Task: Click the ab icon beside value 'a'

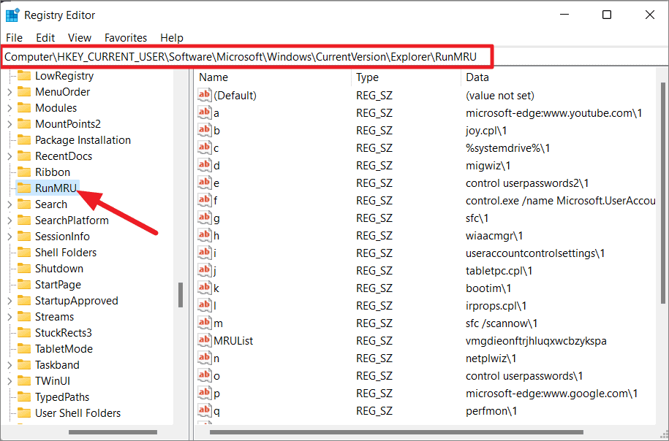Action: (x=205, y=112)
